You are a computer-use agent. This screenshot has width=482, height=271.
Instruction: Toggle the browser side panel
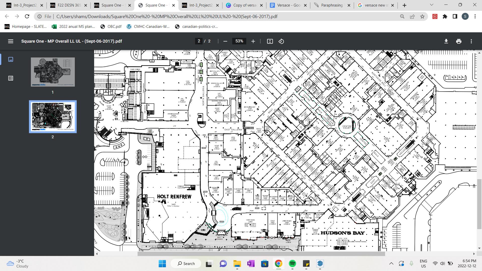[455, 17]
